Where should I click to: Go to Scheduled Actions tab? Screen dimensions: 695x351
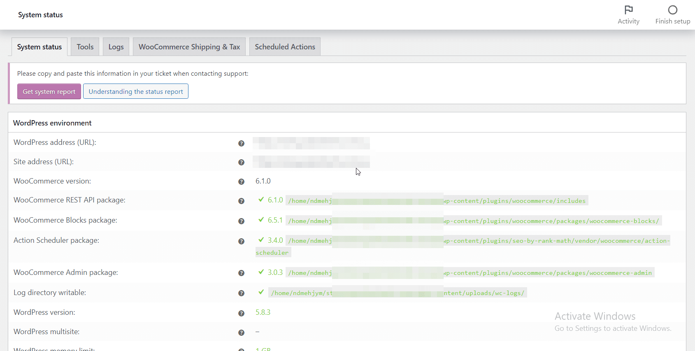(x=285, y=47)
